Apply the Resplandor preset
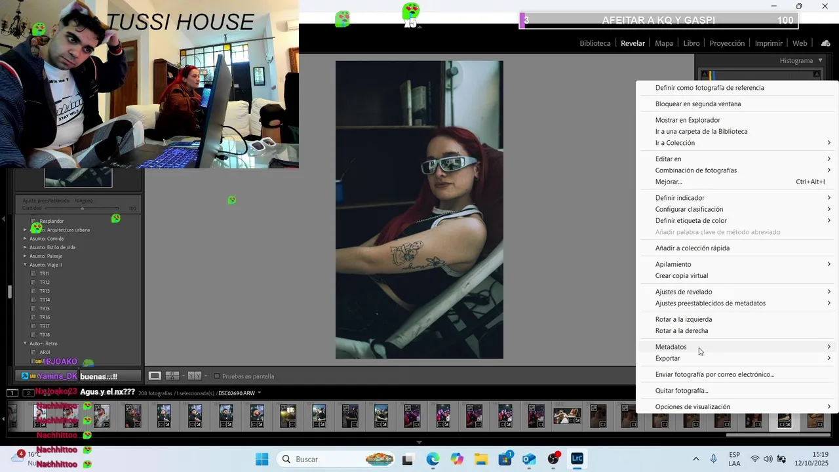839x472 pixels. [51, 221]
